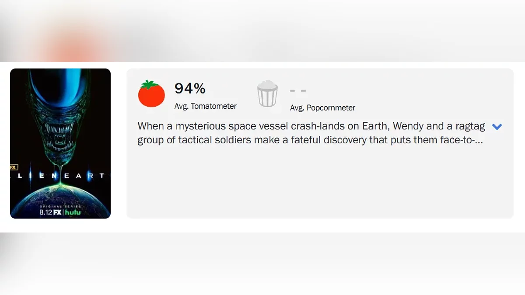This screenshot has height=295, width=525.
Task: Click the synopsis line mentioning Wendy
Action: pyautogui.click(x=311, y=126)
